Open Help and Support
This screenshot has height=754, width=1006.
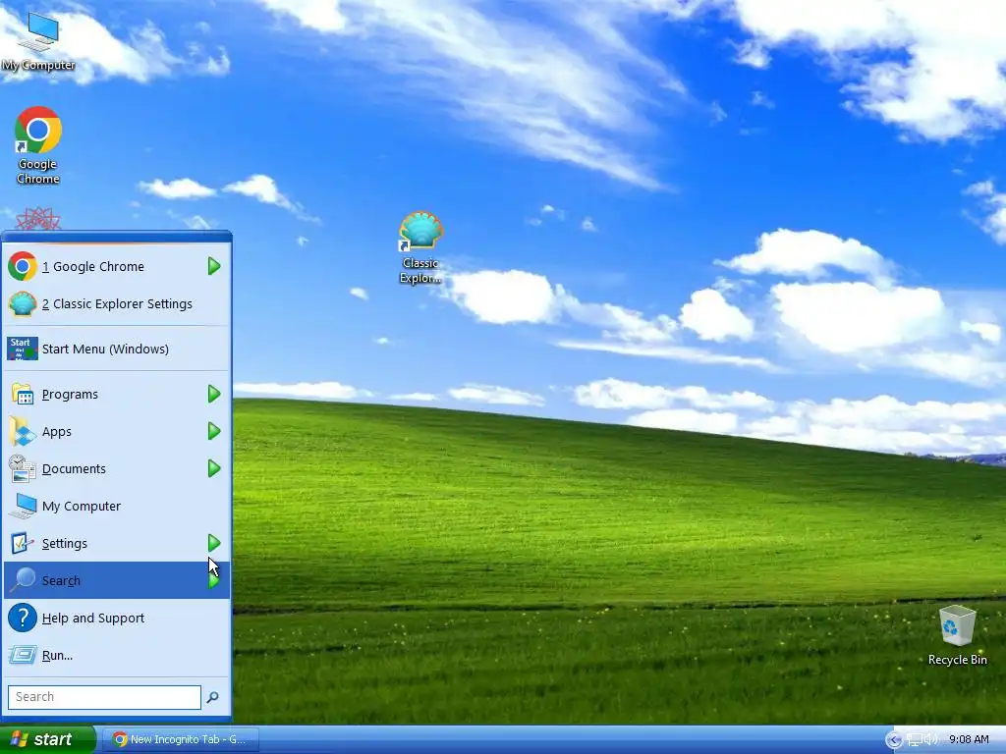(117, 619)
